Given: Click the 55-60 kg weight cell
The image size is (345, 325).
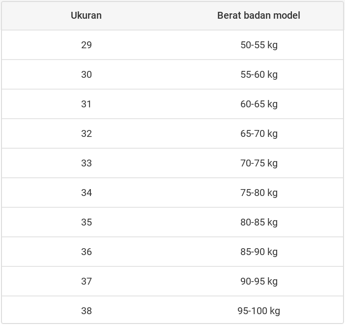Looking at the screenshot, I should (259, 74).
